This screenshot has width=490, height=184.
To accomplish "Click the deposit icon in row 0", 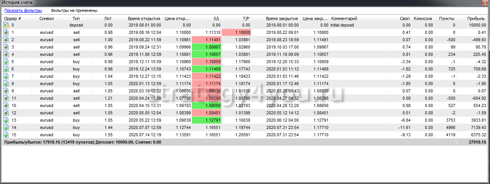I will point(6,25).
